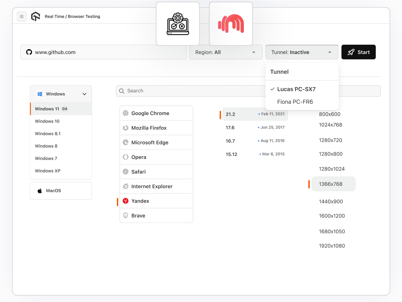Select the 1366x768 resolution
Screen dimensions: 402x302
(331, 184)
